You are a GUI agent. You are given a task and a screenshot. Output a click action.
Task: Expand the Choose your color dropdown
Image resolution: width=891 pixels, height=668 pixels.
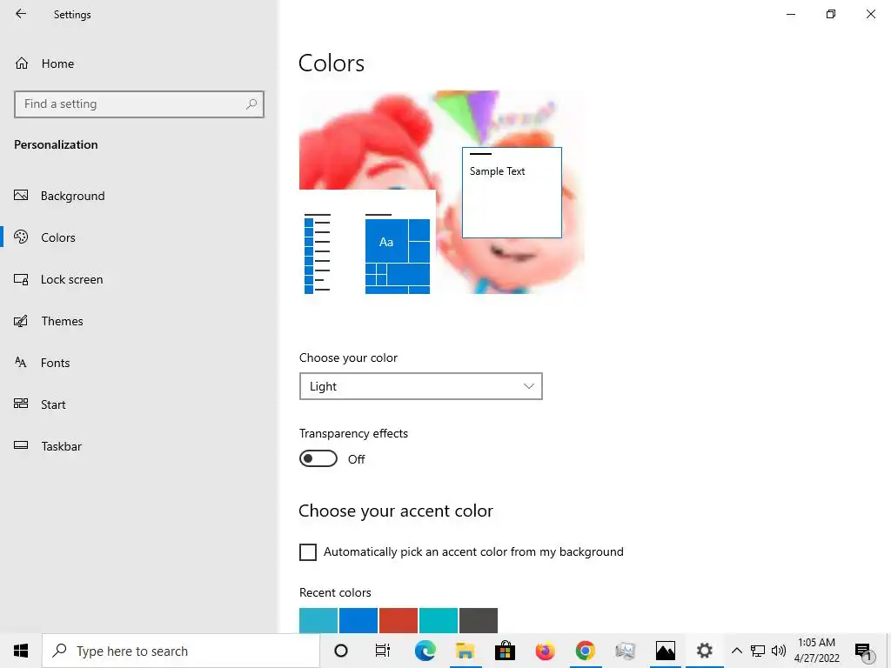[421, 386]
